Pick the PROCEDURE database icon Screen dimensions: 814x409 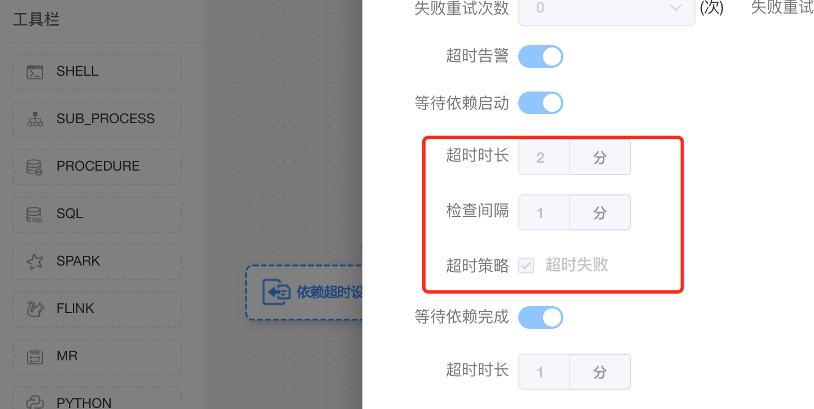coord(35,167)
